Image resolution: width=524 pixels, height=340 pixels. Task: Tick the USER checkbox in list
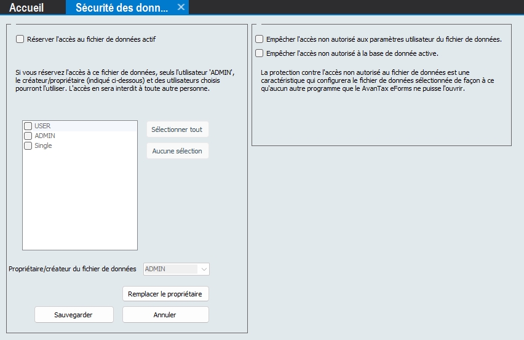click(28, 126)
